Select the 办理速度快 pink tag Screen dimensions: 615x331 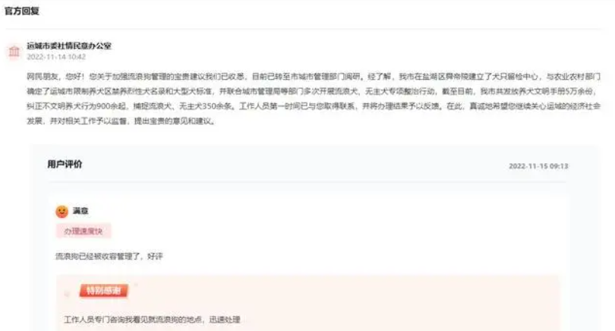84,232
